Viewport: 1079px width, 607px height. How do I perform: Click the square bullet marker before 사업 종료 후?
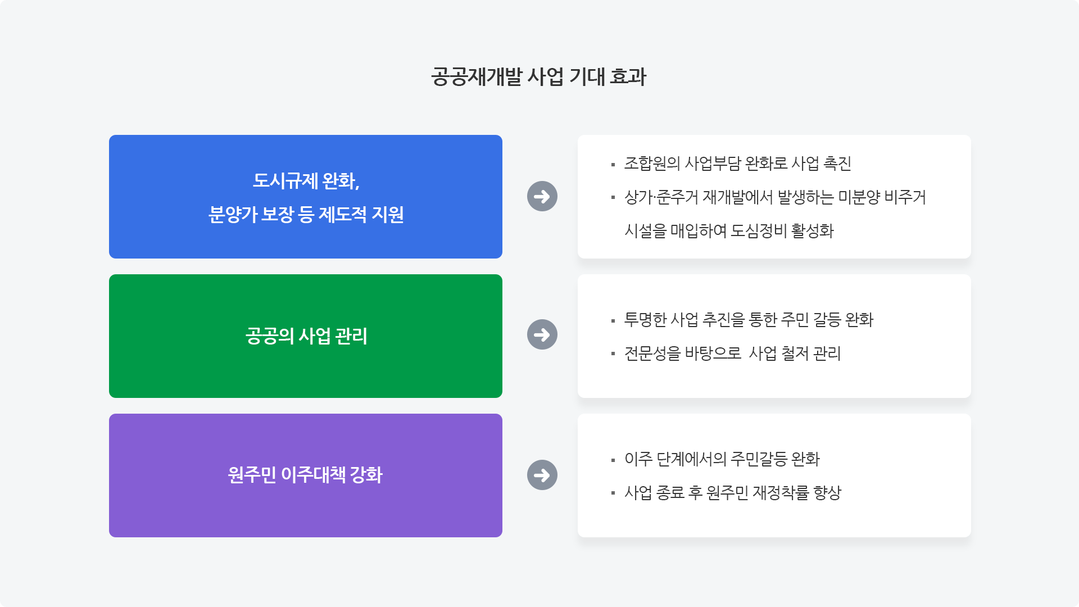[x=613, y=494]
